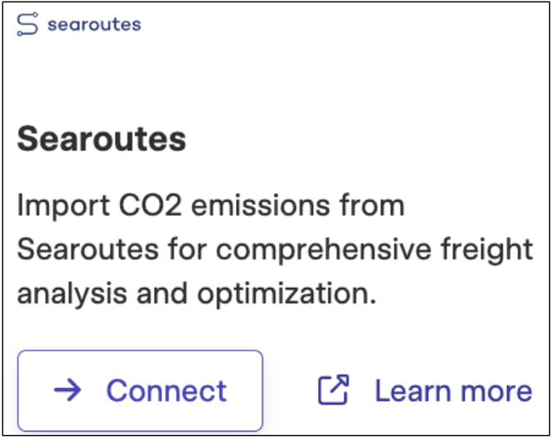Click the word Connect in the outlined button
The image size is (553, 439).
click(167, 391)
